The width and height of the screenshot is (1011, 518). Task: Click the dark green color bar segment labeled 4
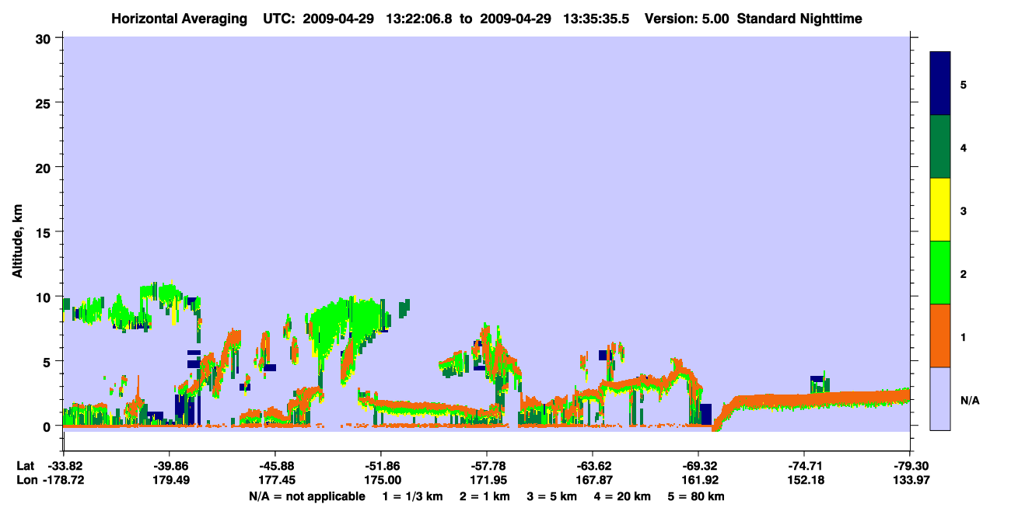940,147
